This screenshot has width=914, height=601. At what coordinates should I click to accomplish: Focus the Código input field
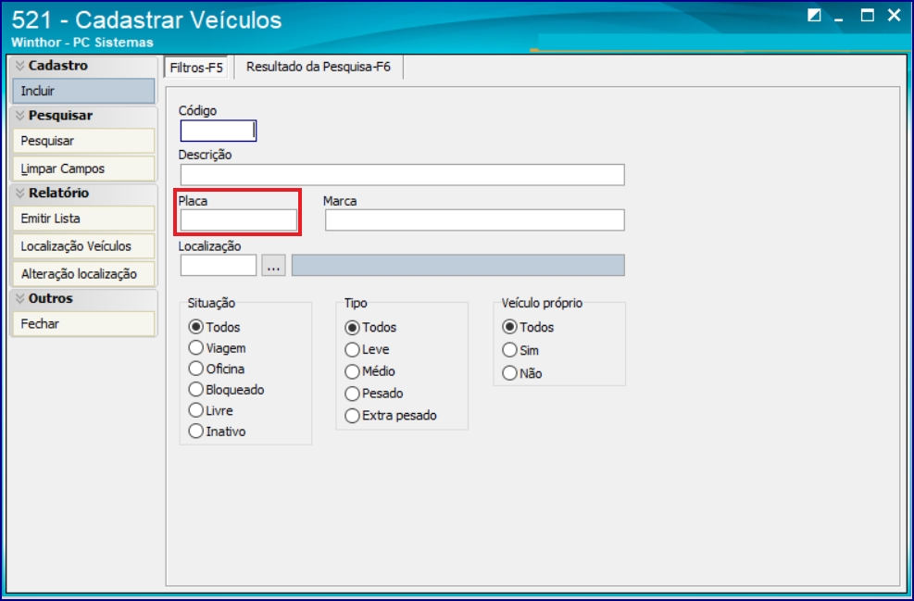(x=219, y=131)
